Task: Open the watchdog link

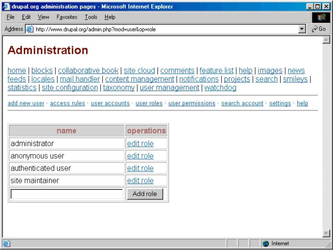Action: point(220,88)
